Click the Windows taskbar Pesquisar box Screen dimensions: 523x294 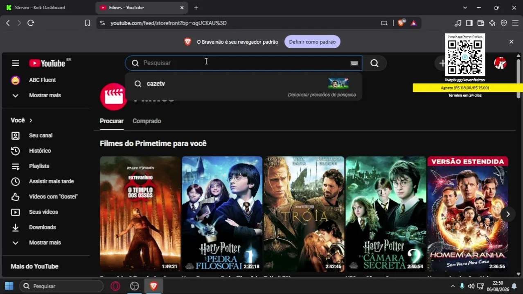point(61,286)
